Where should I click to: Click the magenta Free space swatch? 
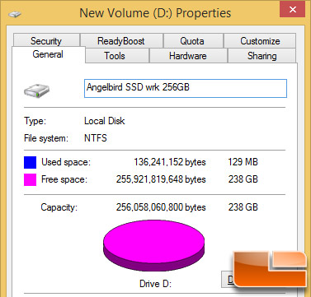pos(30,179)
